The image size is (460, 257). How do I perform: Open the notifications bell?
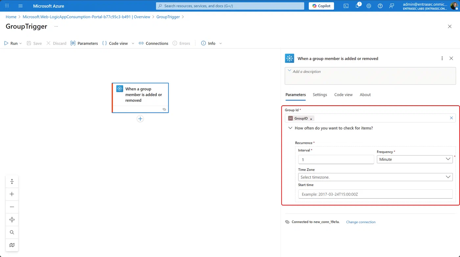357,6
